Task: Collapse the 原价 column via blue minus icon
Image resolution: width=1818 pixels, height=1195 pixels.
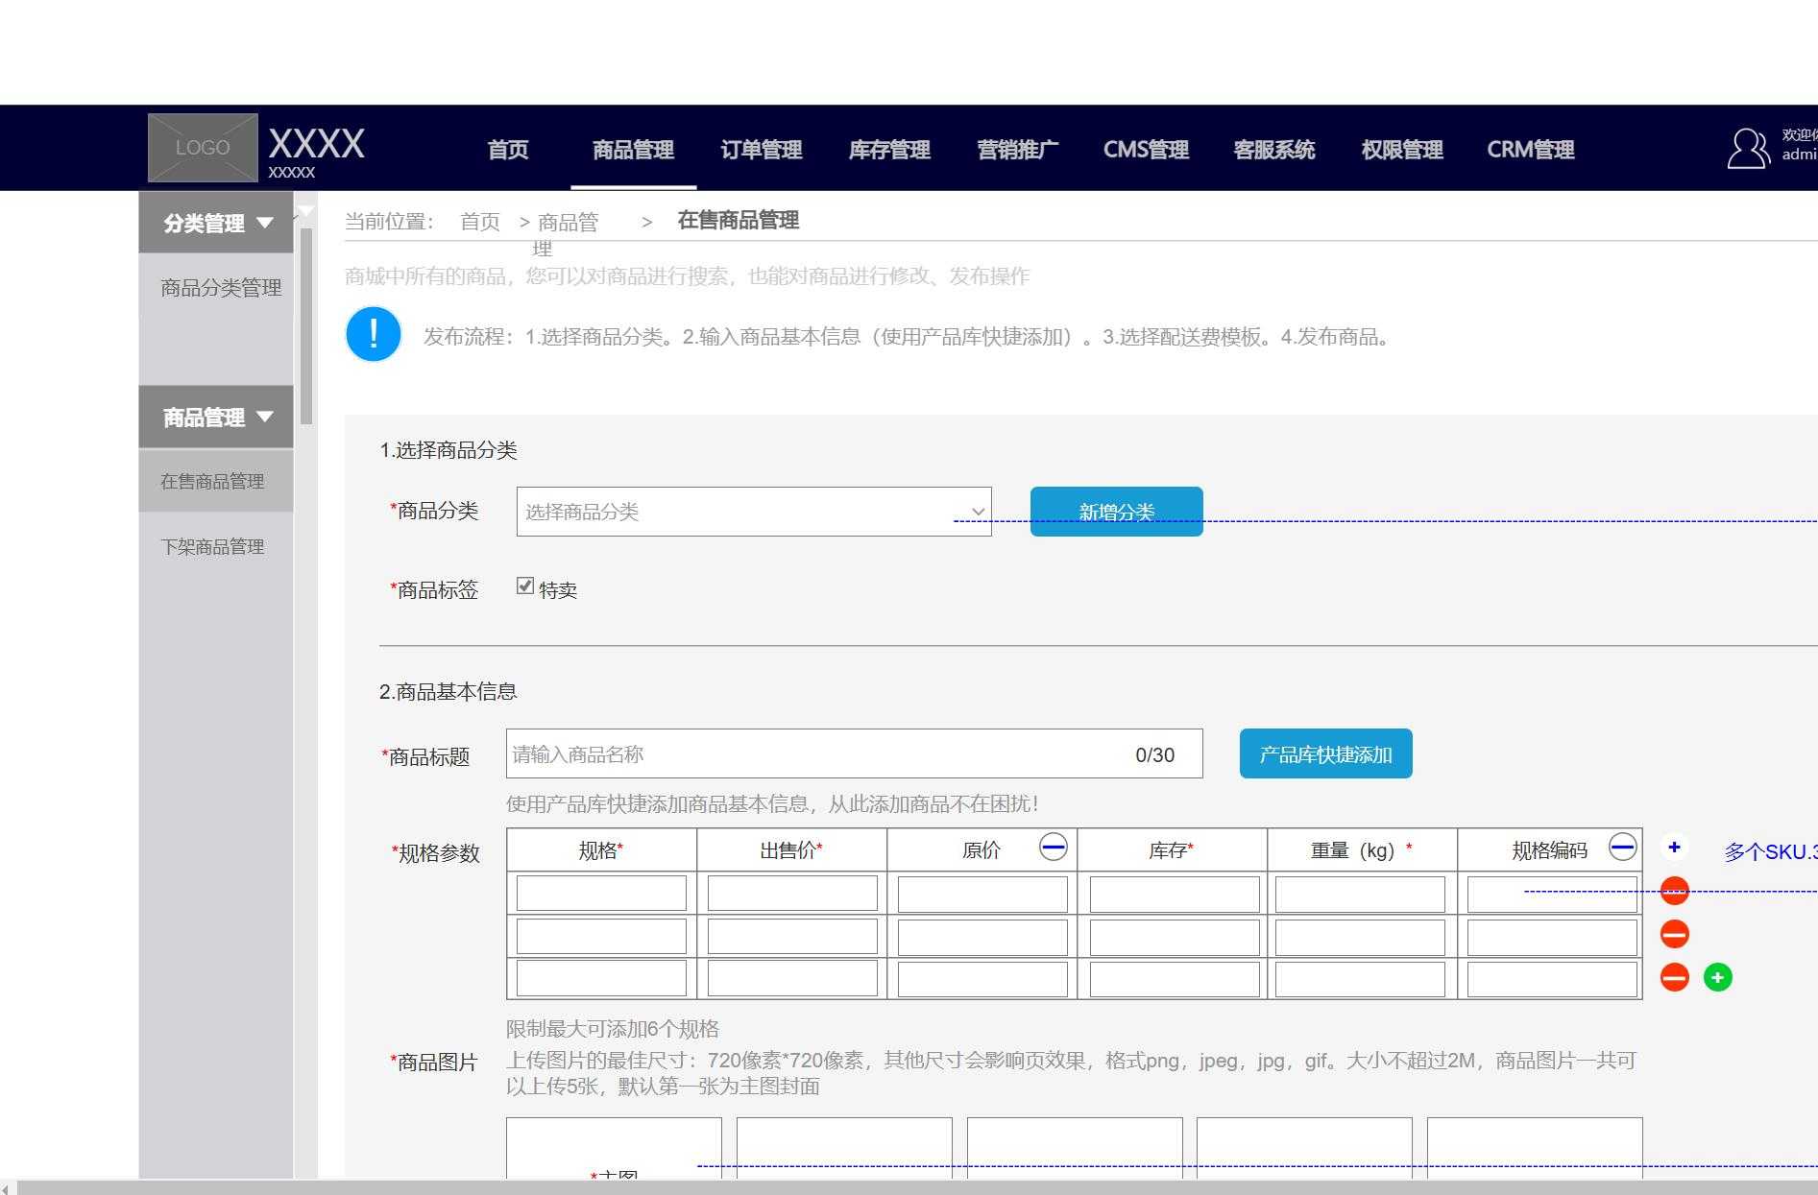Action: 1054,846
